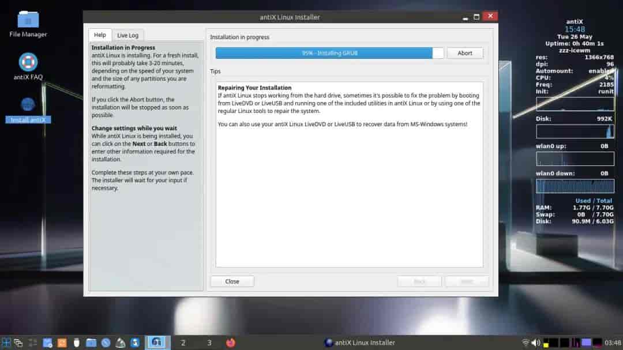623x350 pixels.
Task: Switch to workspace 2 on taskbar
Action: coord(183,343)
